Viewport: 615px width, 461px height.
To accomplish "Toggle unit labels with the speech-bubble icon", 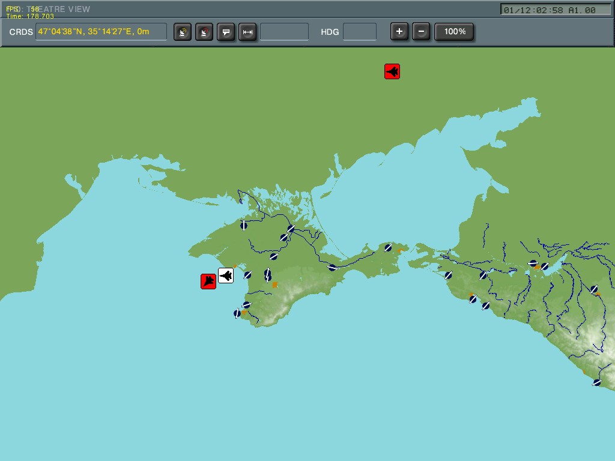I will click(x=226, y=32).
